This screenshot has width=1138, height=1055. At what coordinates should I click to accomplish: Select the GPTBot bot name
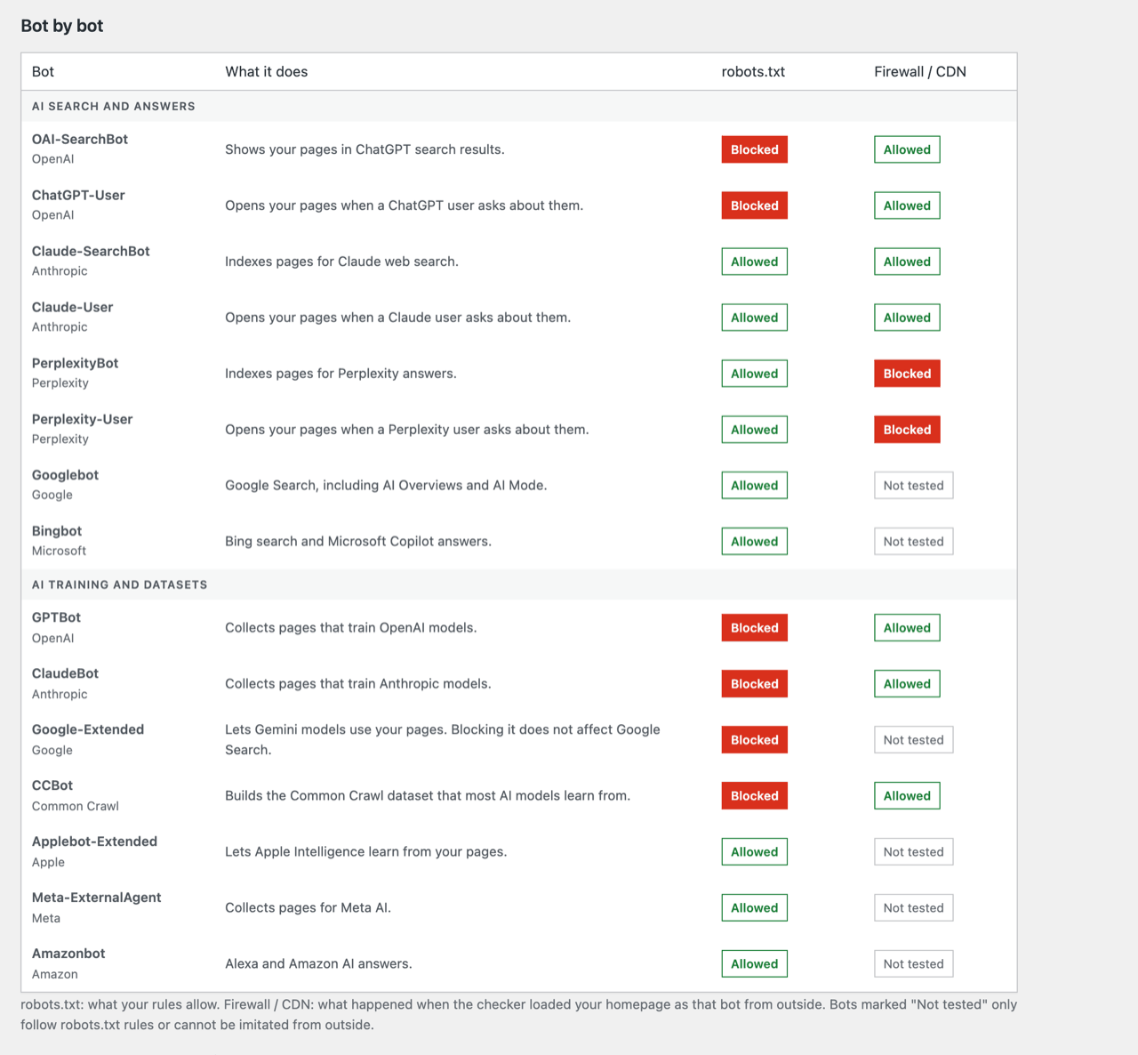pyautogui.click(x=57, y=617)
